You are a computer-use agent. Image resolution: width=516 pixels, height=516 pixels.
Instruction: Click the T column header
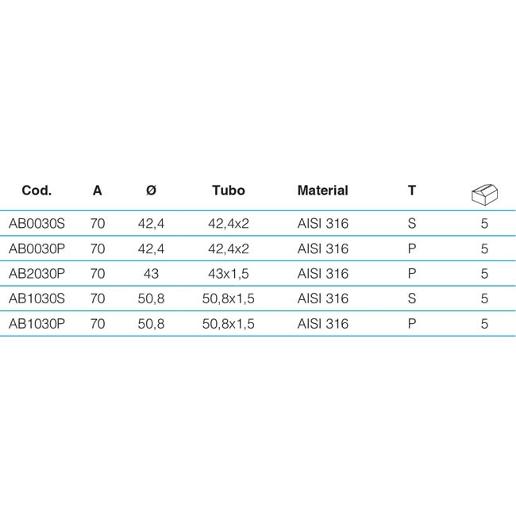tap(412, 191)
